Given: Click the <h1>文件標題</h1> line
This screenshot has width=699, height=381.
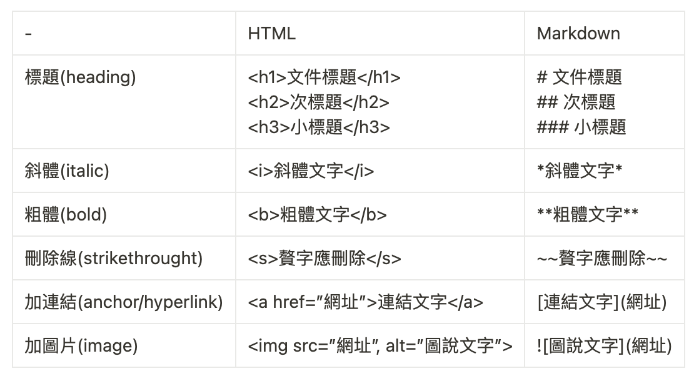Looking at the screenshot, I should [x=324, y=77].
